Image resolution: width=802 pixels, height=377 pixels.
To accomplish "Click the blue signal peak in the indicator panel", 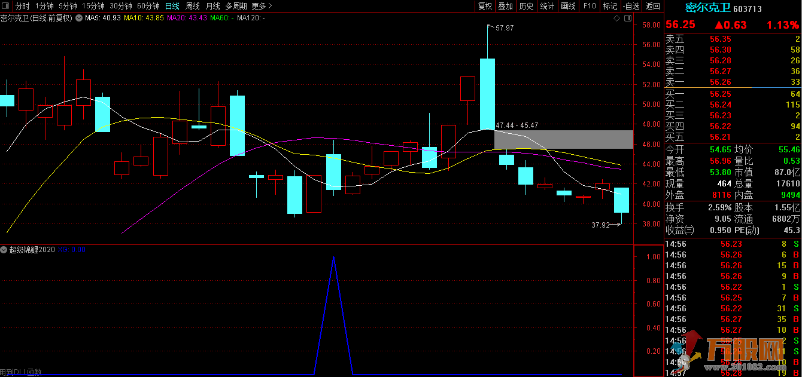I will click(x=333, y=258).
